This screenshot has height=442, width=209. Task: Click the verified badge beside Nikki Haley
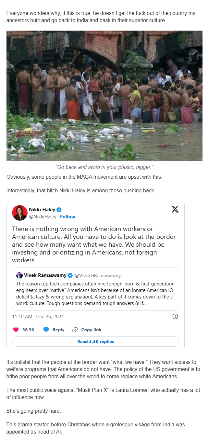click(59, 210)
